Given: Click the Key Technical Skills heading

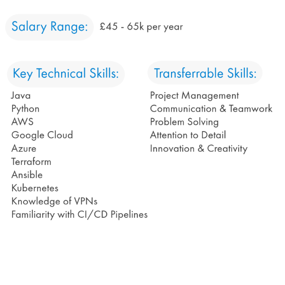Looking at the screenshot, I should click(66, 74).
